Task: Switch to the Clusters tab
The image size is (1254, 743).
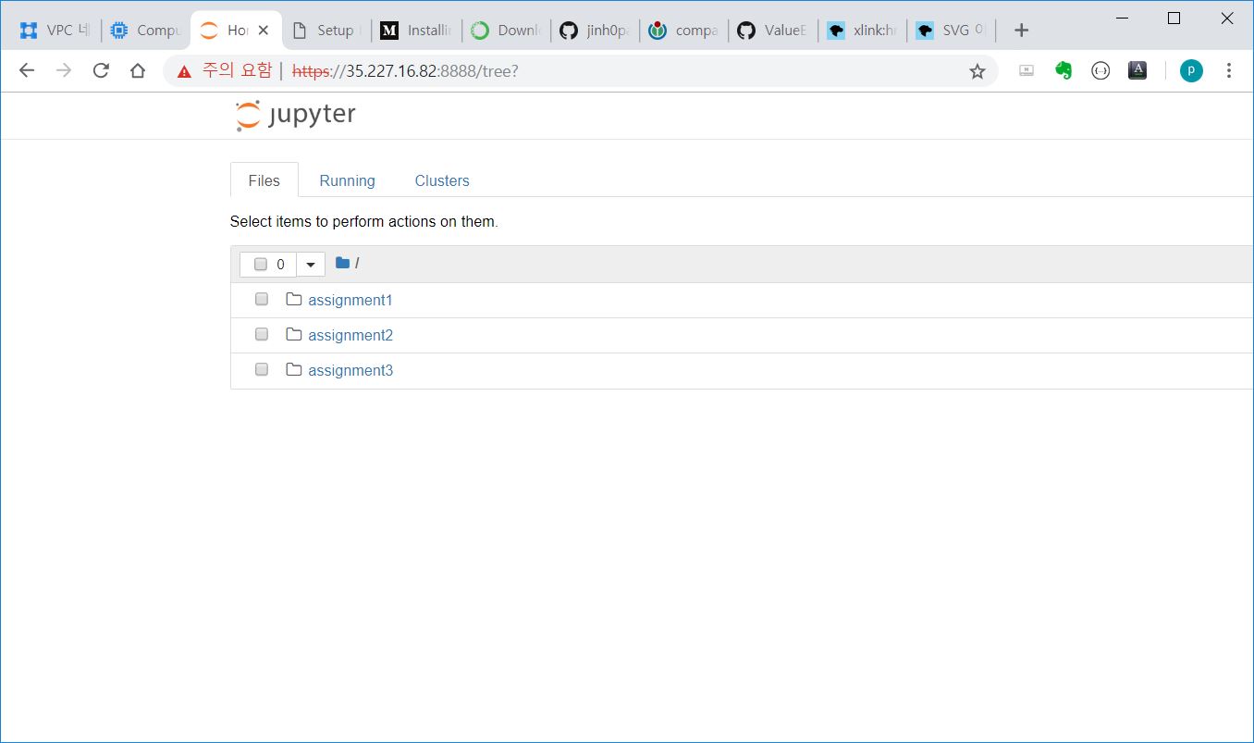Action: (x=442, y=180)
